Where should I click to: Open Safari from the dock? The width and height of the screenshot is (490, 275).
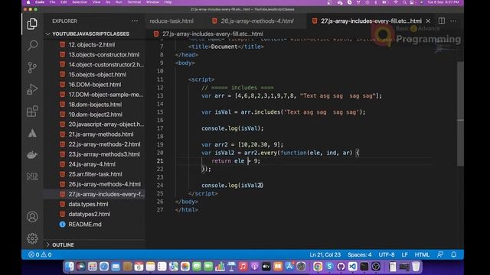click(104, 267)
